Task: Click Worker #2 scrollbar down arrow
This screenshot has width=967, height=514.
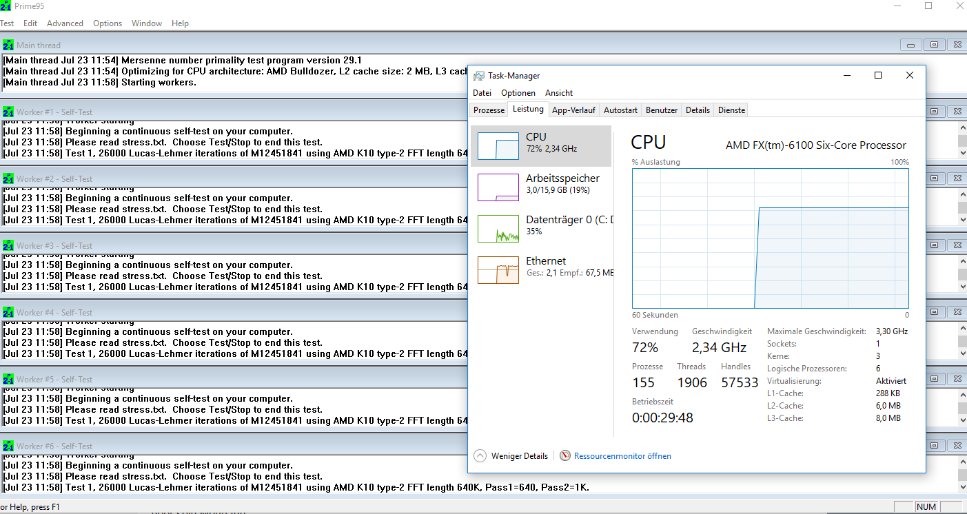Action: point(962,220)
